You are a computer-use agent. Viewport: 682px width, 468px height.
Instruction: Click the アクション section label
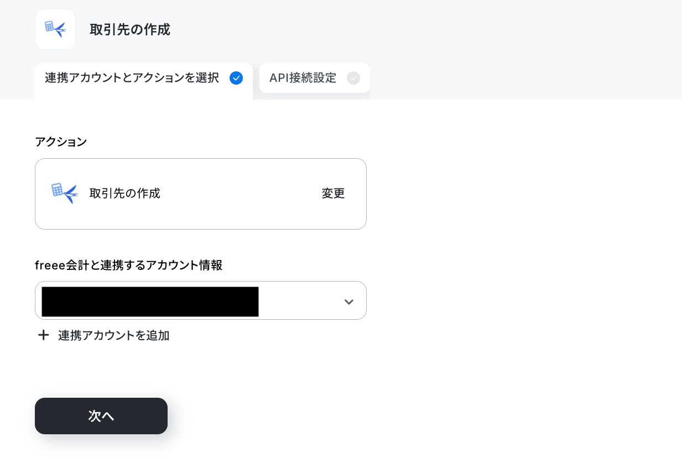(x=61, y=142)
